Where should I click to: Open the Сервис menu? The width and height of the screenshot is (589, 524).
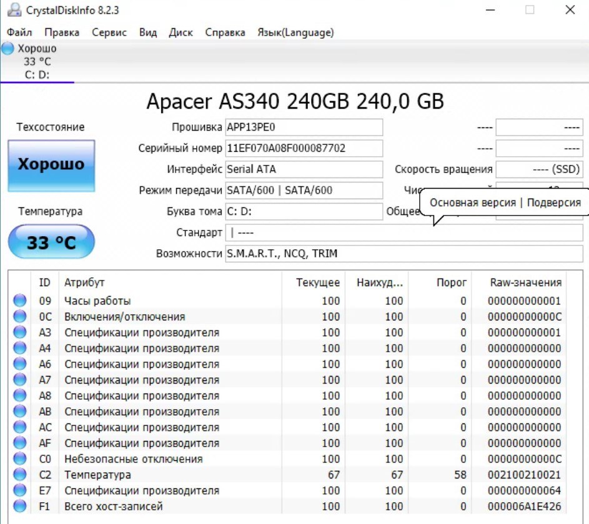point(109,32)
